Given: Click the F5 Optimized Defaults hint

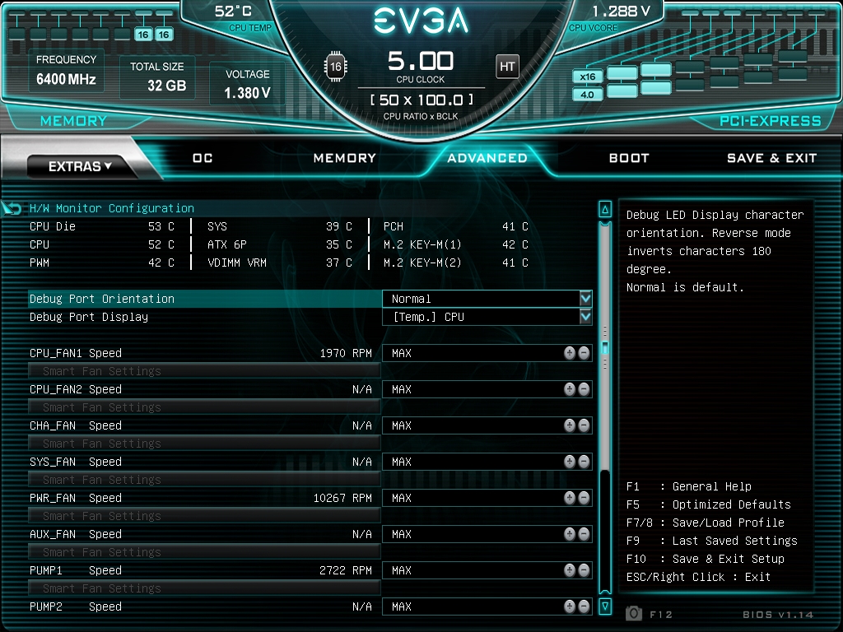Looking at the screenshot, I should pos(709,504).
